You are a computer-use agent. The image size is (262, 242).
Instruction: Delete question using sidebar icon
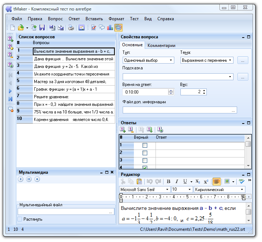pyautogui.click(x=10, y=55)
